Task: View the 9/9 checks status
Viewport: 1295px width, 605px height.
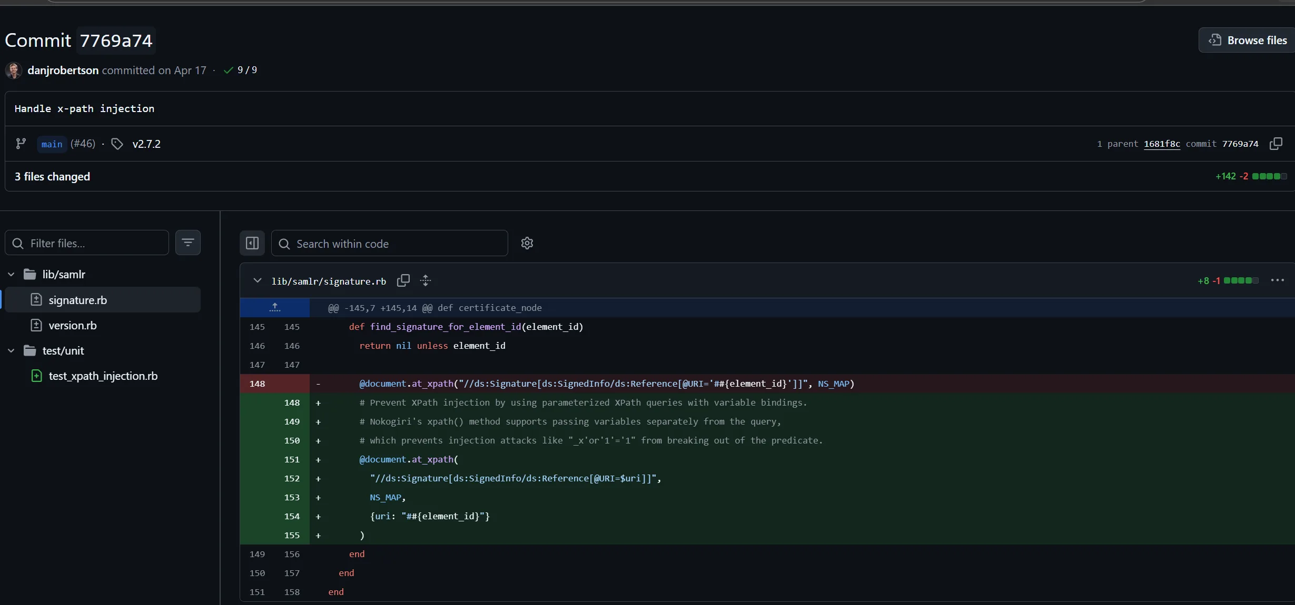Action: pos(240,70)
